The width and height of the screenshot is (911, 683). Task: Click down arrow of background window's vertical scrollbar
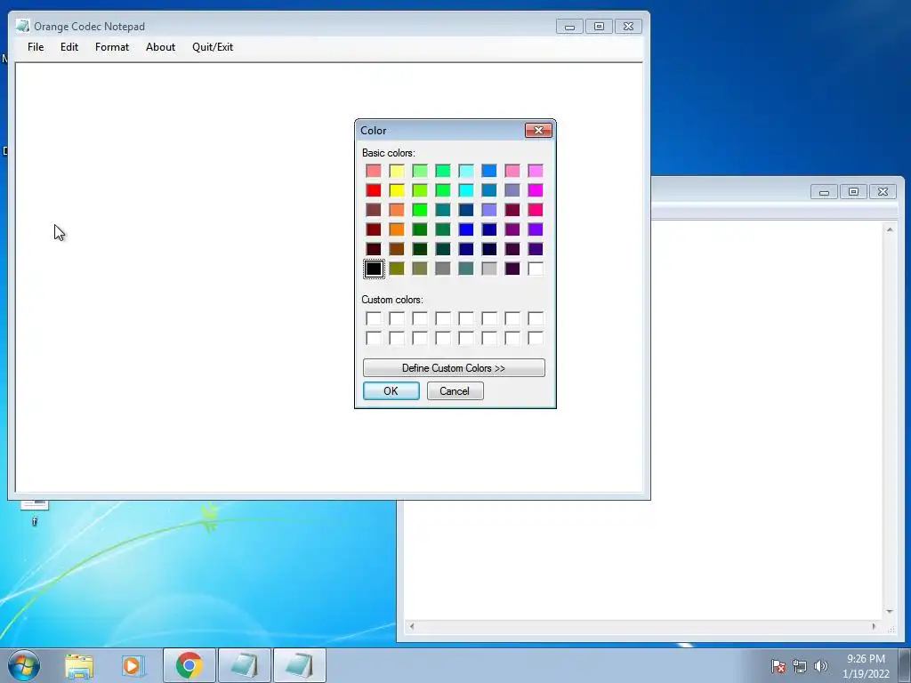(x=890, y=612)
